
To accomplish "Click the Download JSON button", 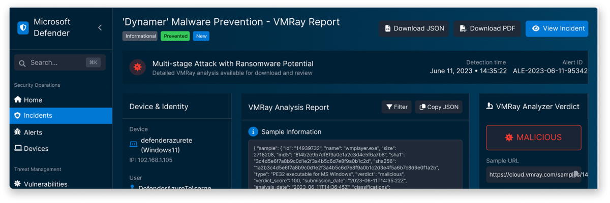I will click(414, 28).
